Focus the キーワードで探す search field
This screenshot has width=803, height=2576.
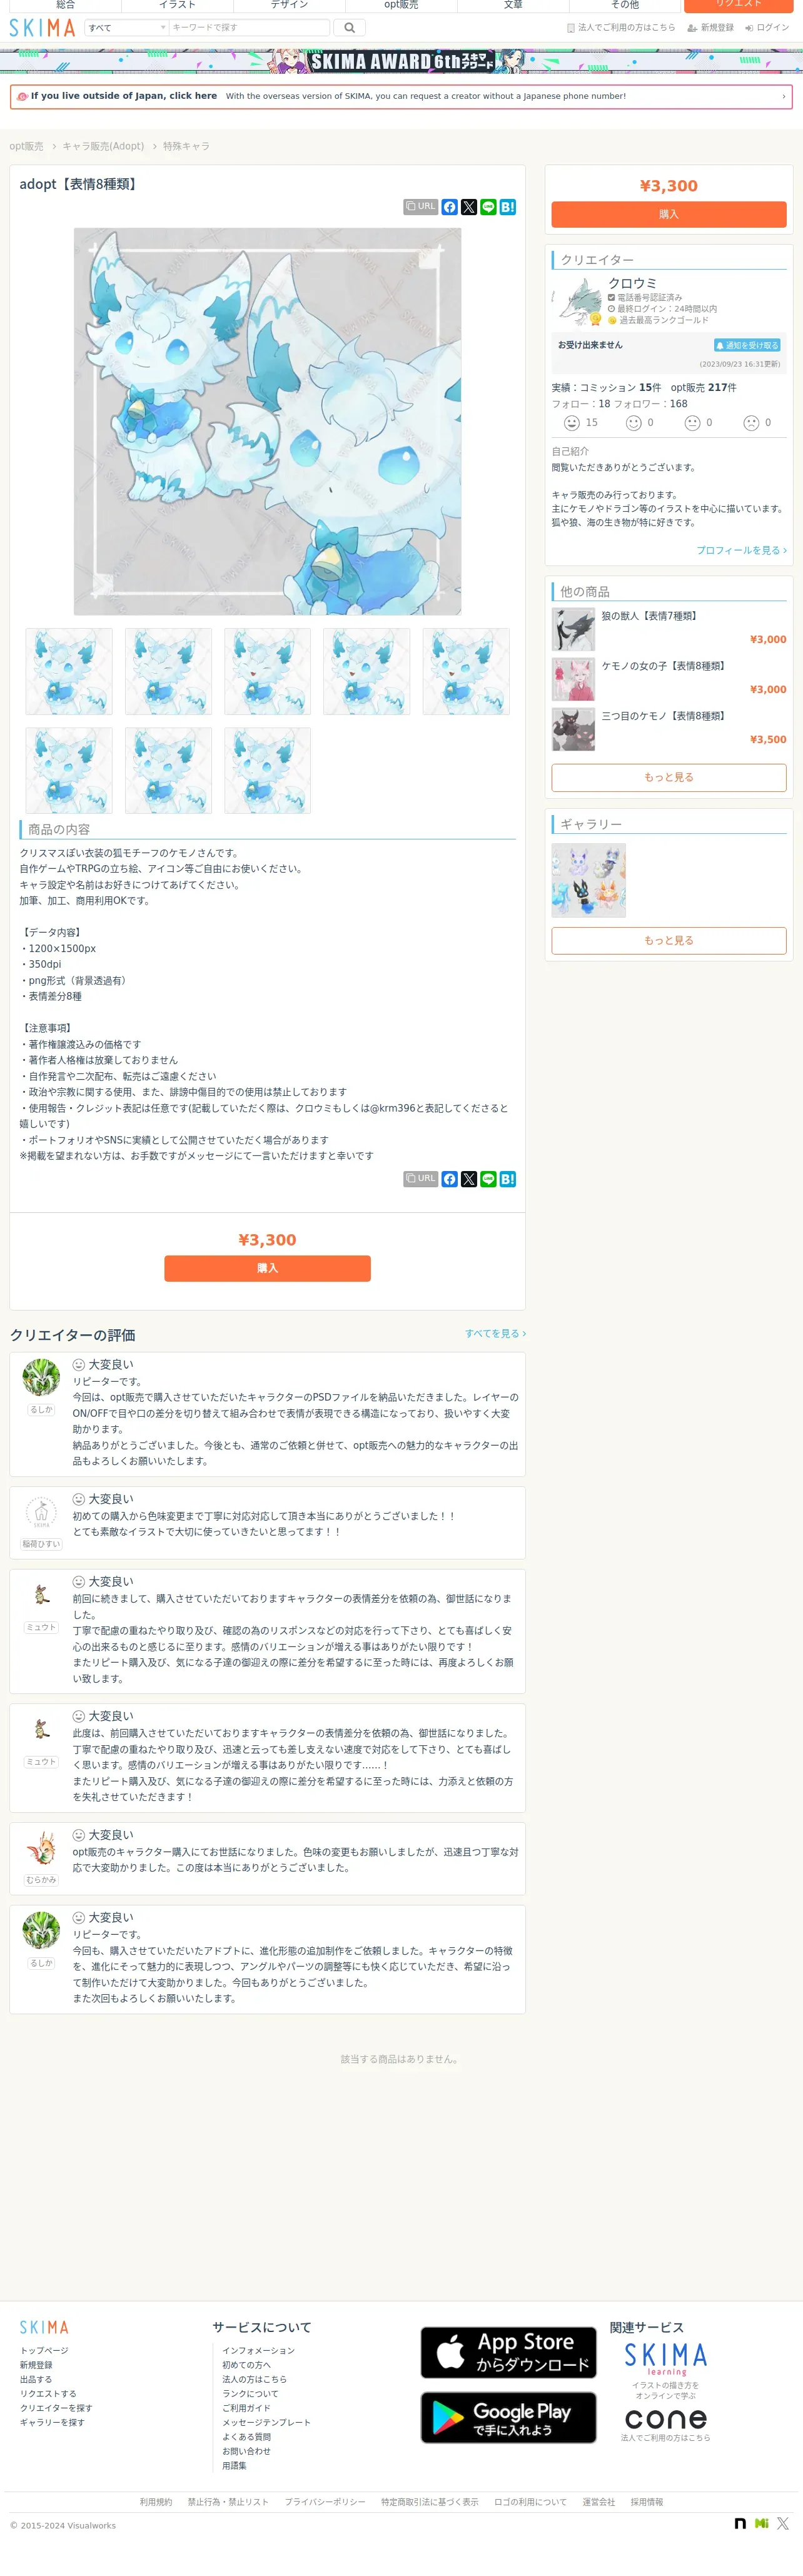pos(249,28)
